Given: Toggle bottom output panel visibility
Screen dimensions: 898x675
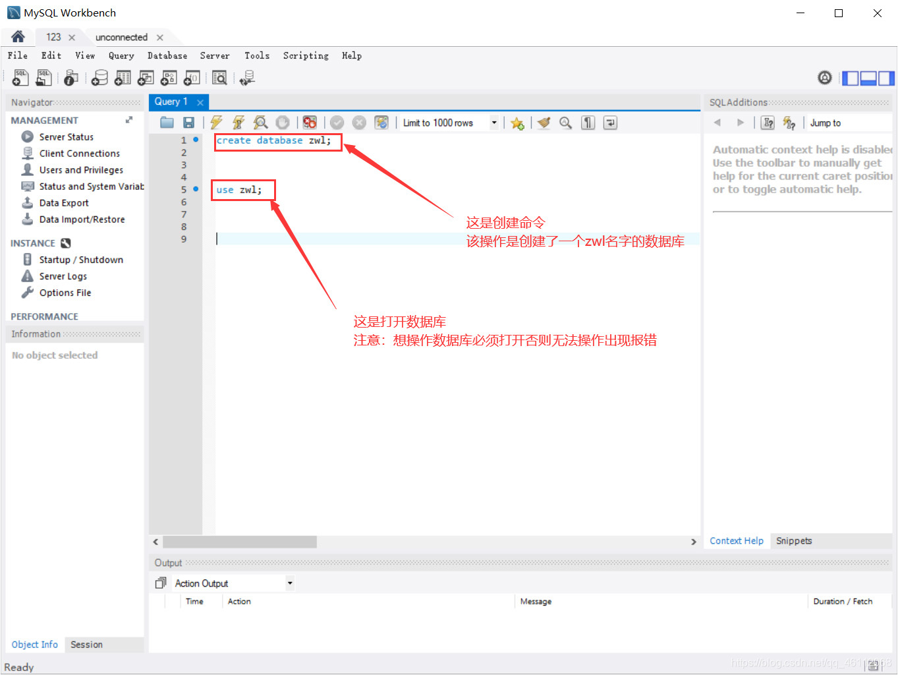Looking at the screenshot, I should point(868,78).
